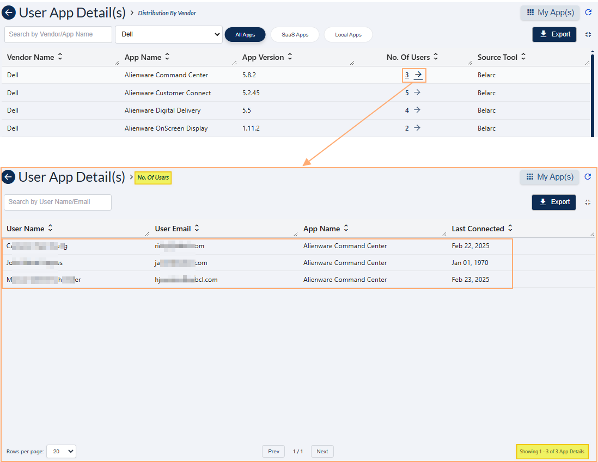Switch to the Local Apps tab

348,34
